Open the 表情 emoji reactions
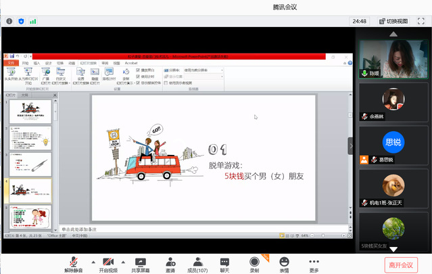Viewport: 432px width, 274px height. tap(285, 260)
